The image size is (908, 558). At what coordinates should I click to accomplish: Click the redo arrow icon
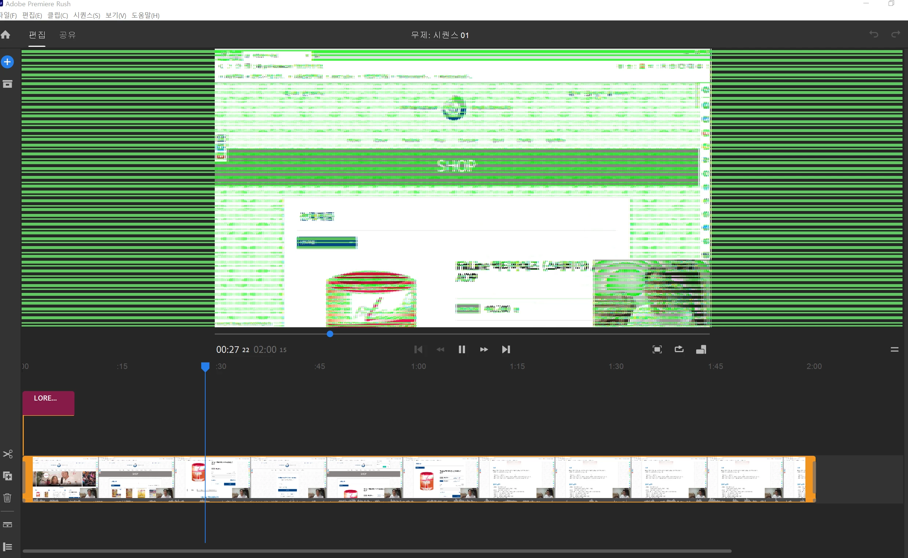[x=896, y=34]
